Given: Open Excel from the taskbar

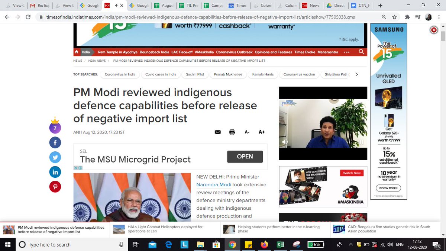Looking at the screenshot, I should (x=280, y=244).
